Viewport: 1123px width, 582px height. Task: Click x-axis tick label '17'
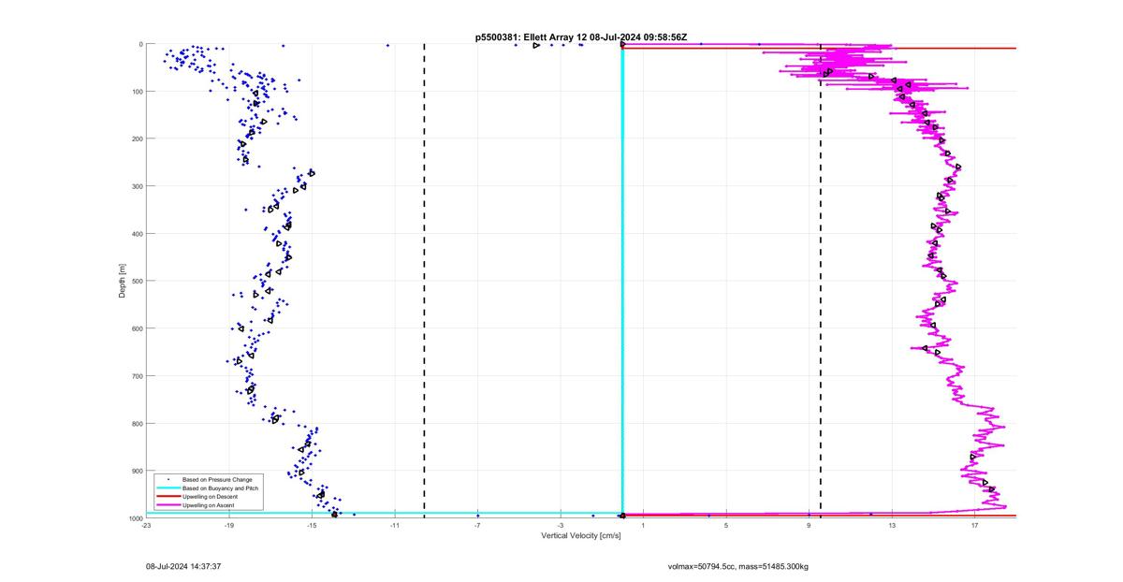[x=974, y=525]
